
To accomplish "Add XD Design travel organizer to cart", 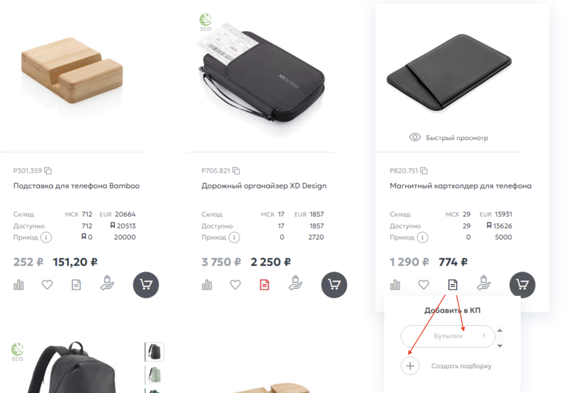I will pos(334,285).
